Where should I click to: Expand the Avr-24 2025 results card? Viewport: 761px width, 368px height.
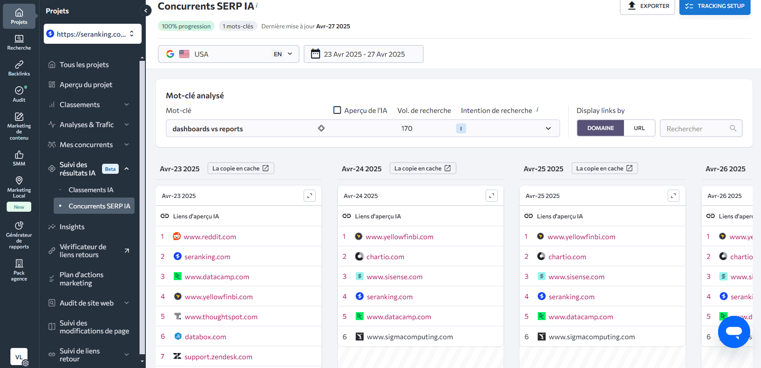[492, 195]
